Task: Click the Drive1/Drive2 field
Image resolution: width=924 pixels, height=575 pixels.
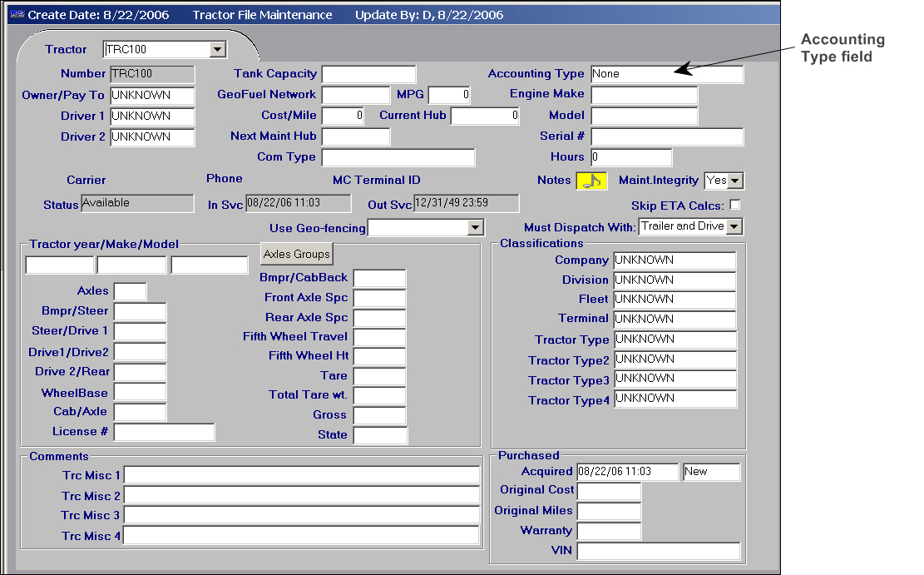Action: click(141, 352)
